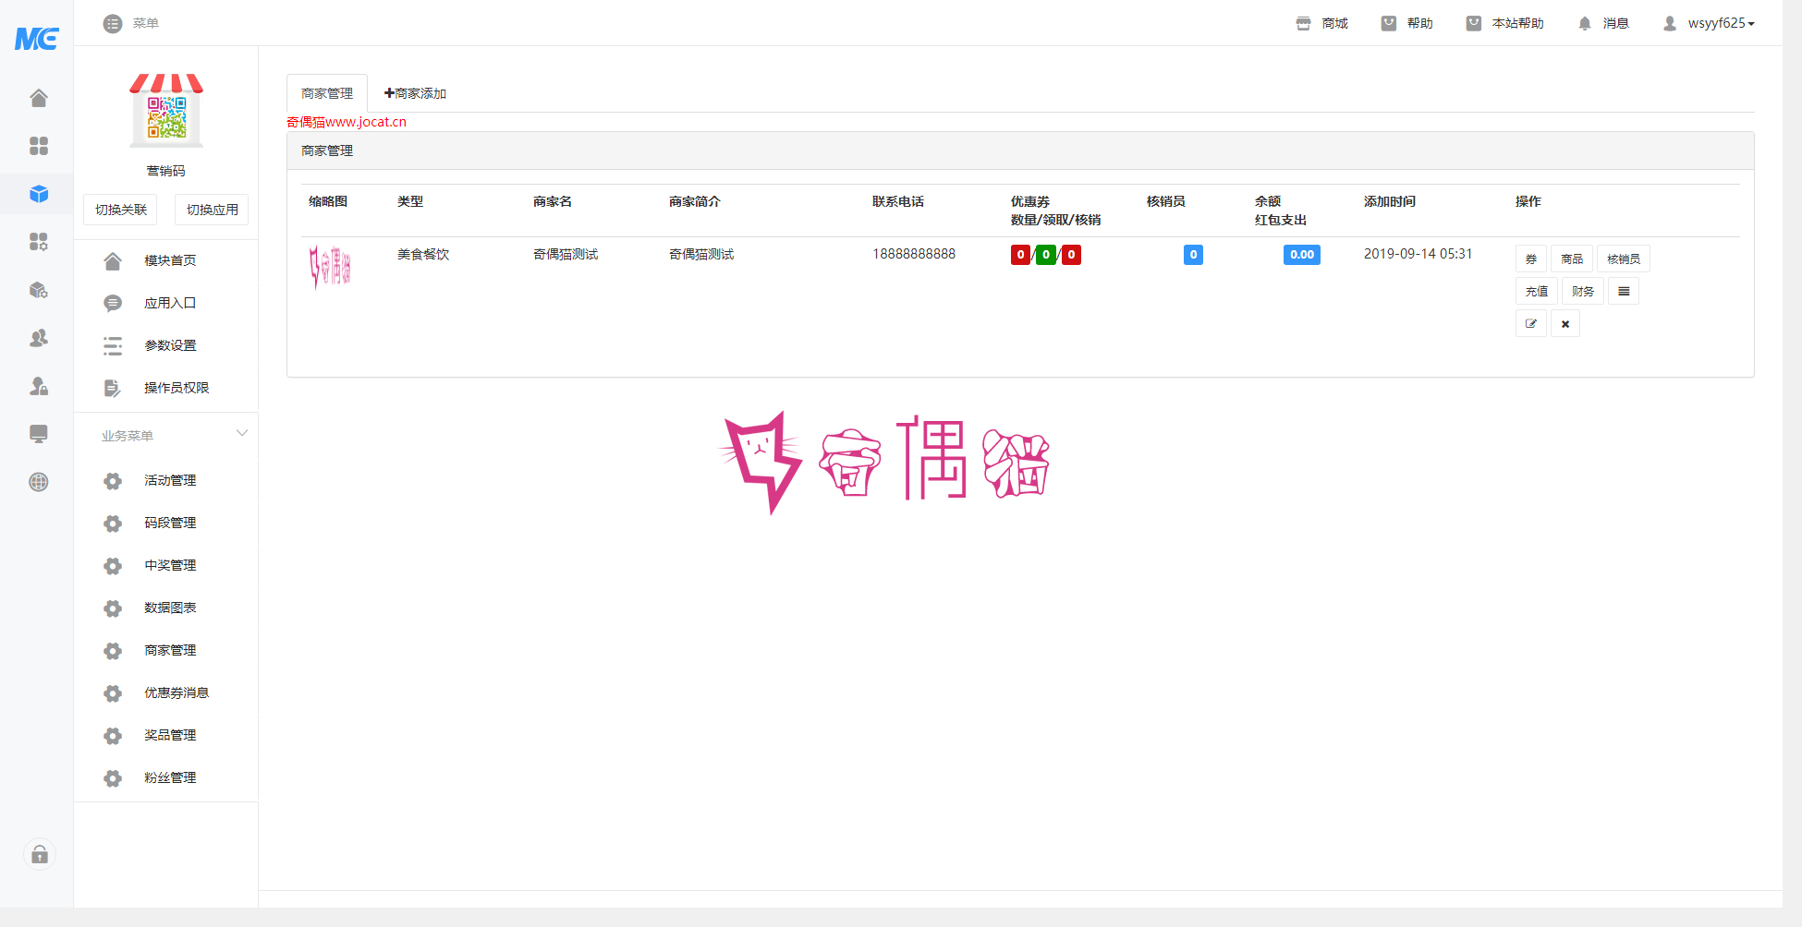
Task: Click the house icon beside 模块首页
Action: (113, 261)
